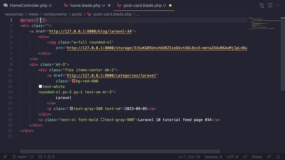The image size is (285, 160).
Task: Click "rounded-xl px-3 py-1 text-sm mr-3" text
Action: pyautogui.click(x=75, y=92)
